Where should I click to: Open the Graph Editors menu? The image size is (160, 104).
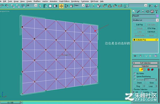(64, 1)
